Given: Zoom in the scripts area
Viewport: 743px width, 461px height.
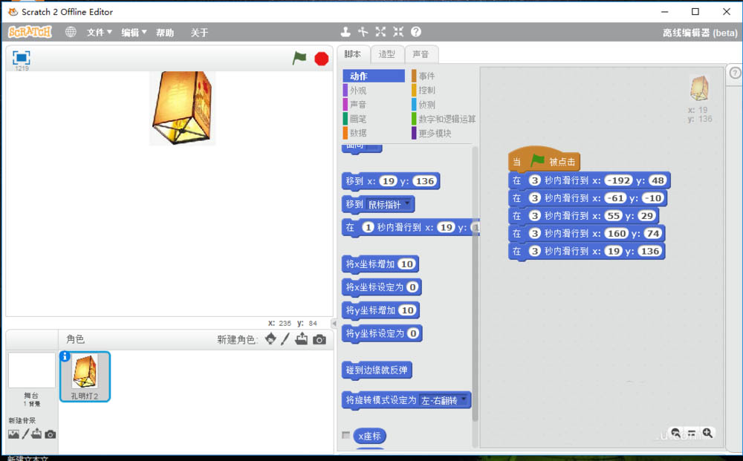Looking at the screenshot, I should tap(707, 433).
